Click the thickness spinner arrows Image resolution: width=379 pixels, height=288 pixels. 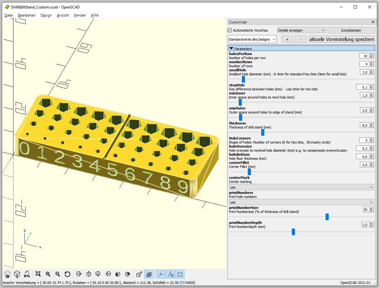point(371,125)
